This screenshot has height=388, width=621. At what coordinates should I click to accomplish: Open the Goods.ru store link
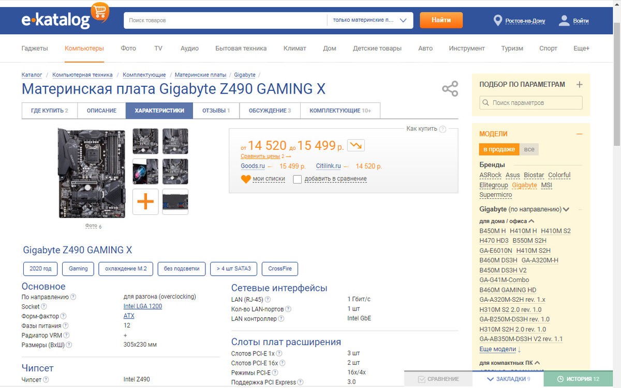click(253, 166)
